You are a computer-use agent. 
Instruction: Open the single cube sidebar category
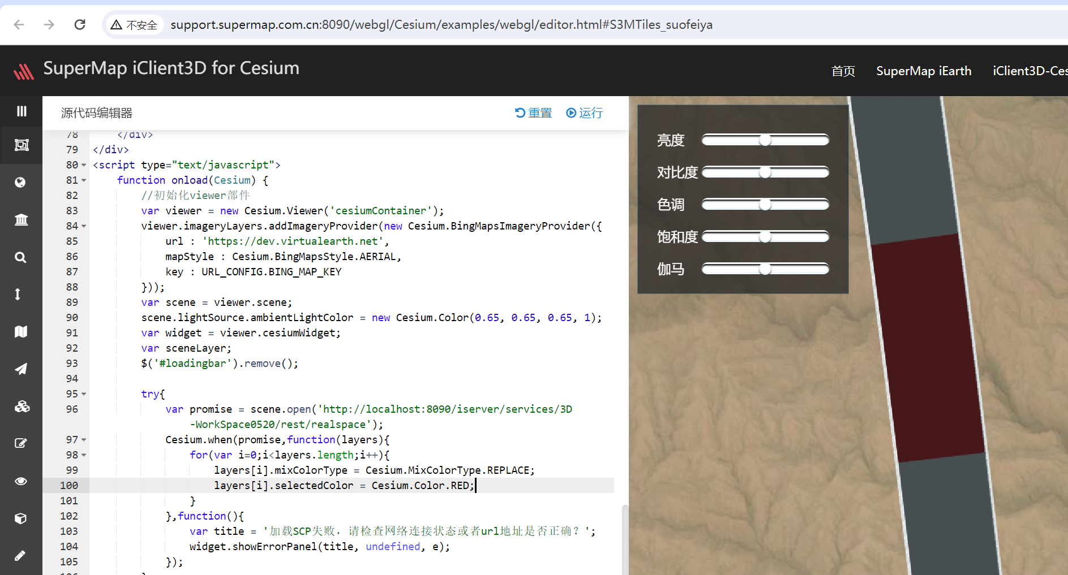coord(20,518)
